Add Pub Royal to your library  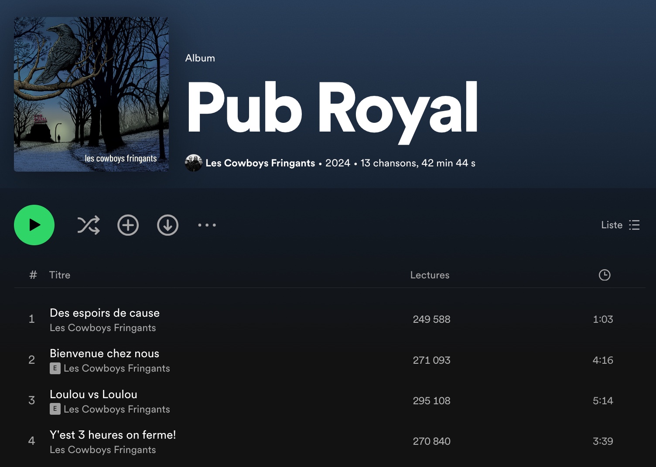[128, 225]
